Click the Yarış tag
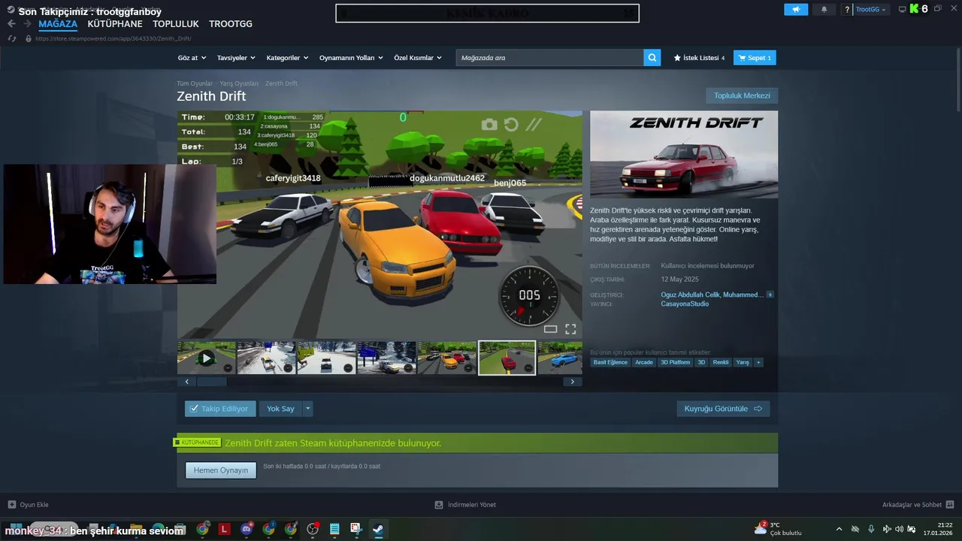 click(743, 362)
